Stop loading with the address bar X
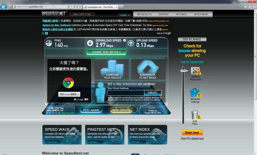Screen dimensions: 257x155 point(80,7)
